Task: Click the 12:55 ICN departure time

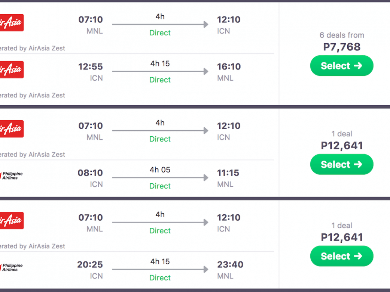Action: [x=90, y=66]
